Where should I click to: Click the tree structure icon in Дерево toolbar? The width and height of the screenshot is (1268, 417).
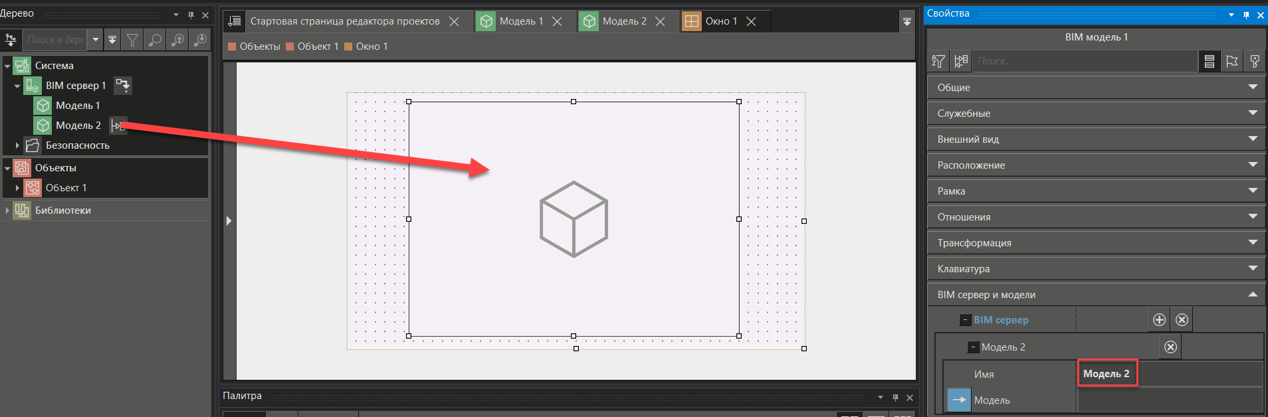coord(11,40)
